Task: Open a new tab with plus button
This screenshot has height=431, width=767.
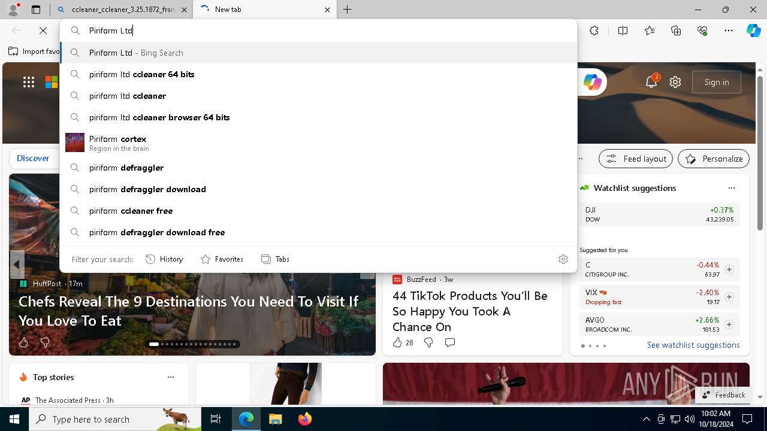Action: [348, 10]
